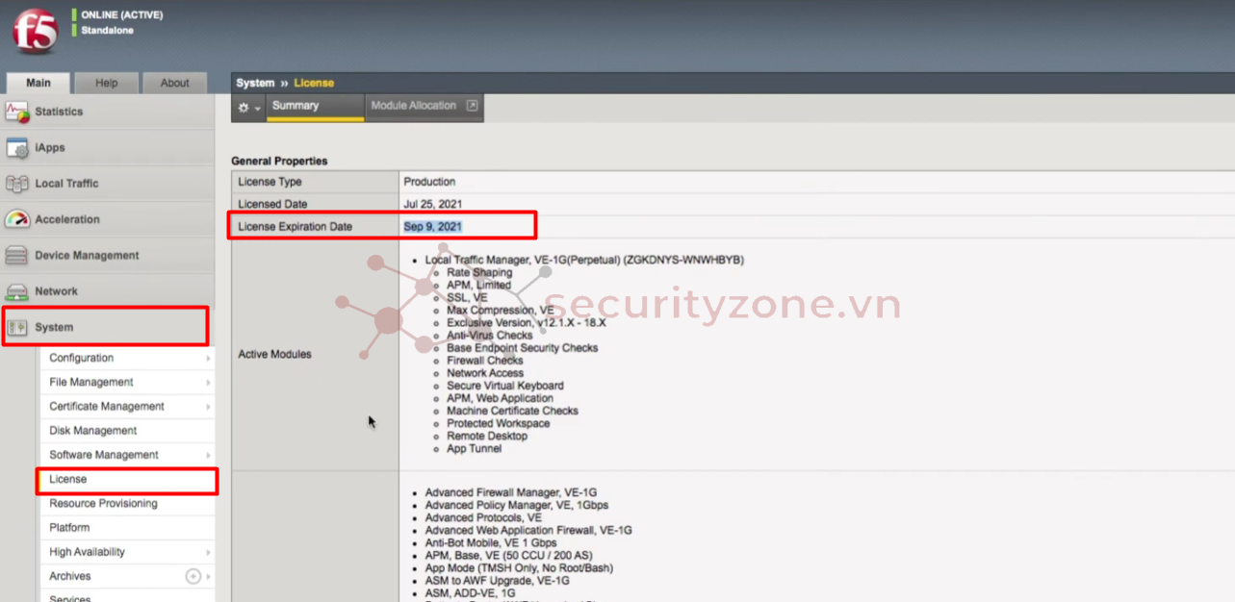1235x602 pixels.
Task: Click the plus icon next to Archives
Action: [193, 576]
